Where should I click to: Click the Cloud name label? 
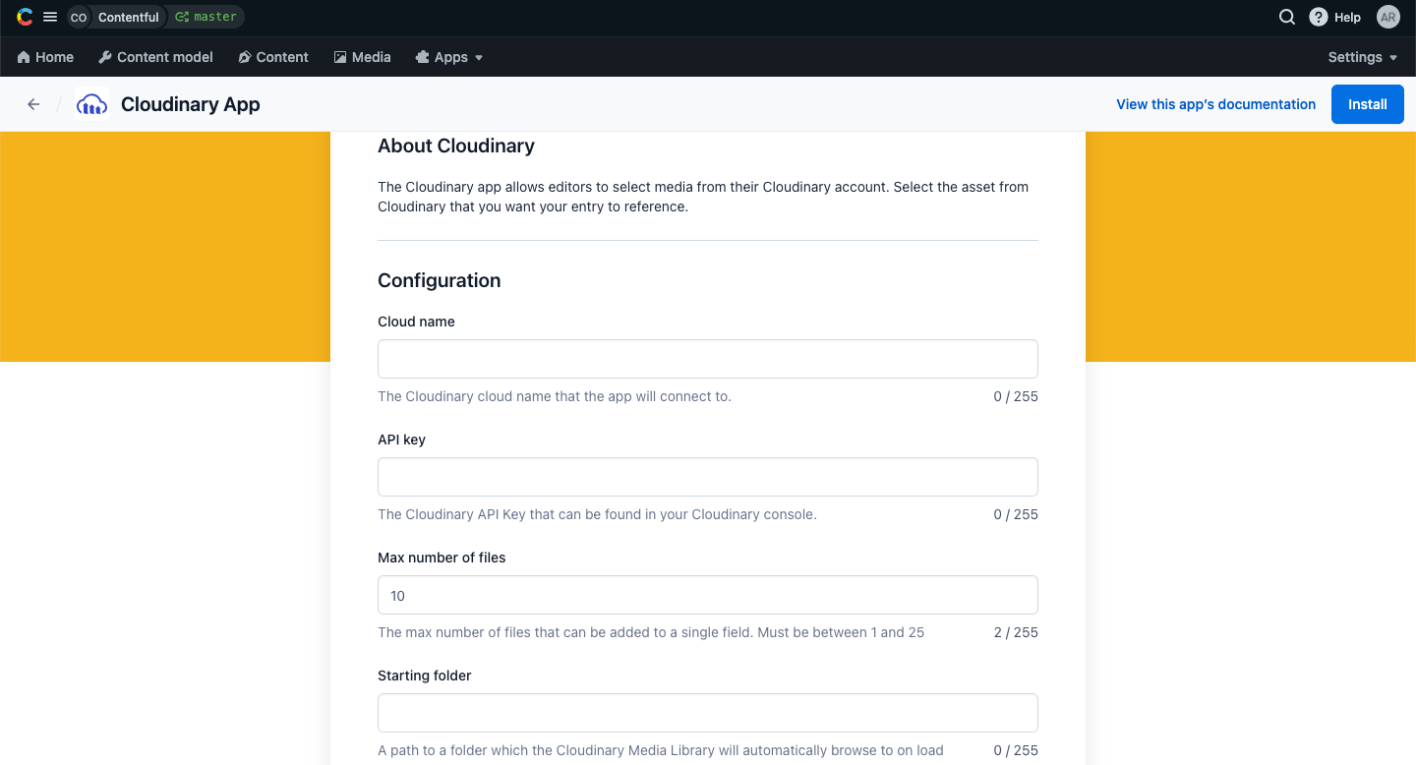416,322
